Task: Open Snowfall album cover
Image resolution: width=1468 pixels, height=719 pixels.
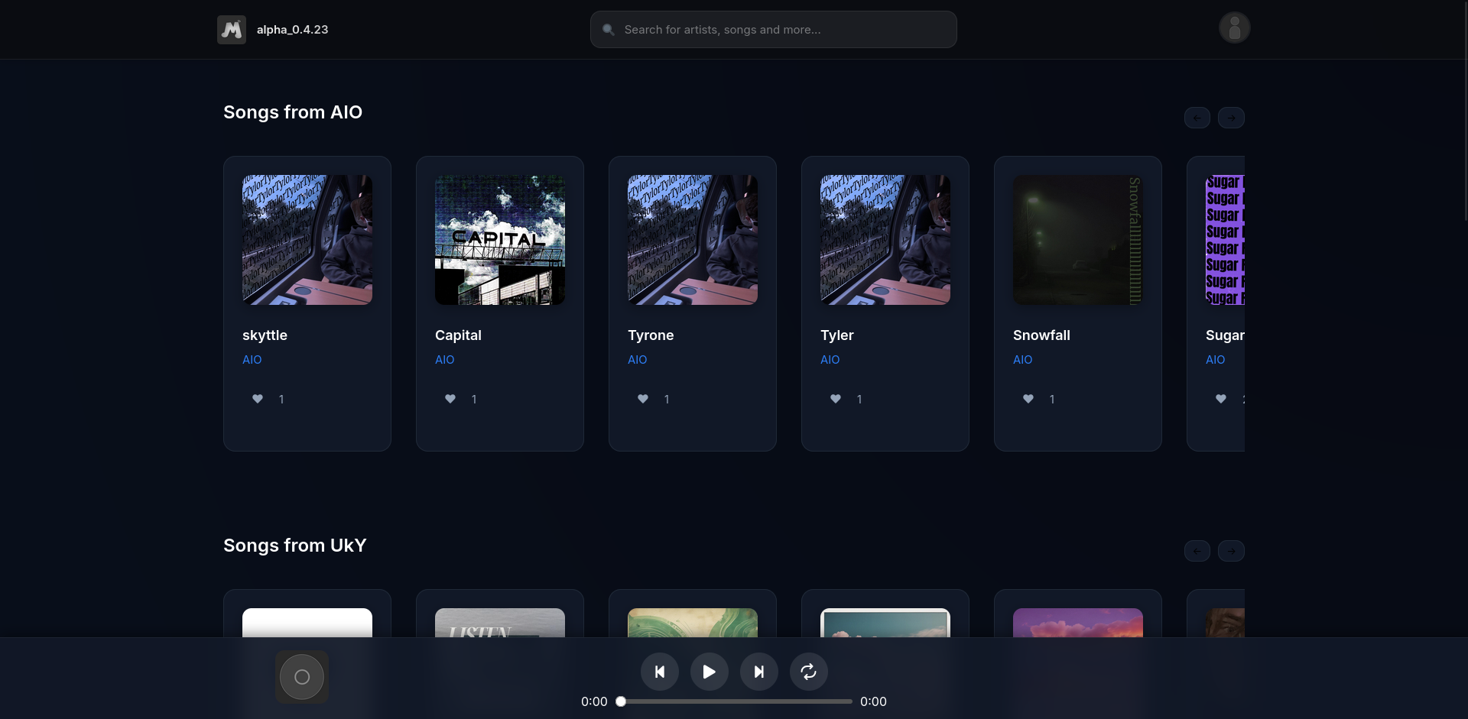Action: tap(1078, 240)
